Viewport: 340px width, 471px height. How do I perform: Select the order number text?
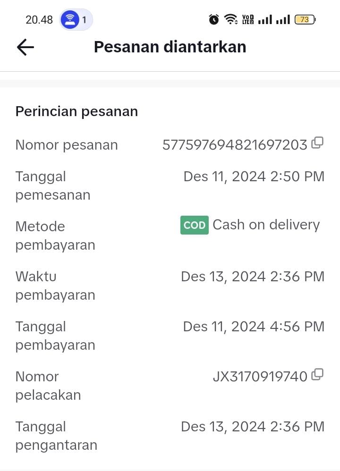235,145
